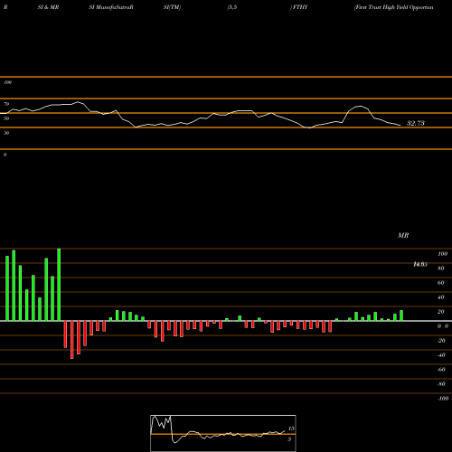
Task: Click the -20 label on MR axis
Action: coord(441,341)
